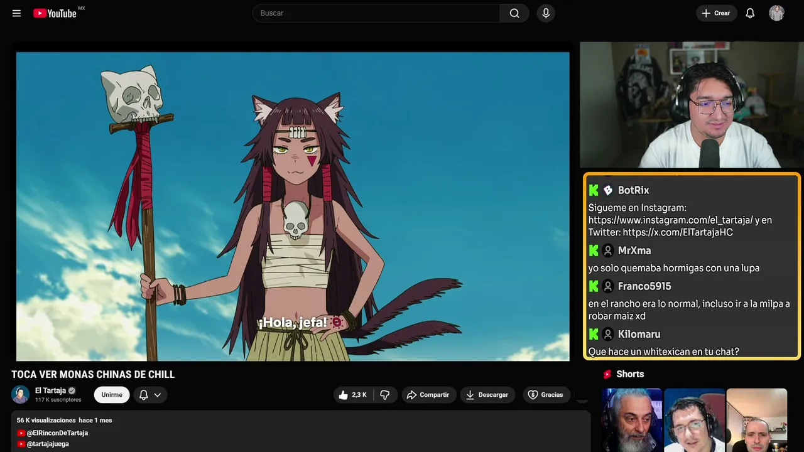This screenshot has height=452, width=804.
Task: Start voice search with the microphone
Action: 546,13
